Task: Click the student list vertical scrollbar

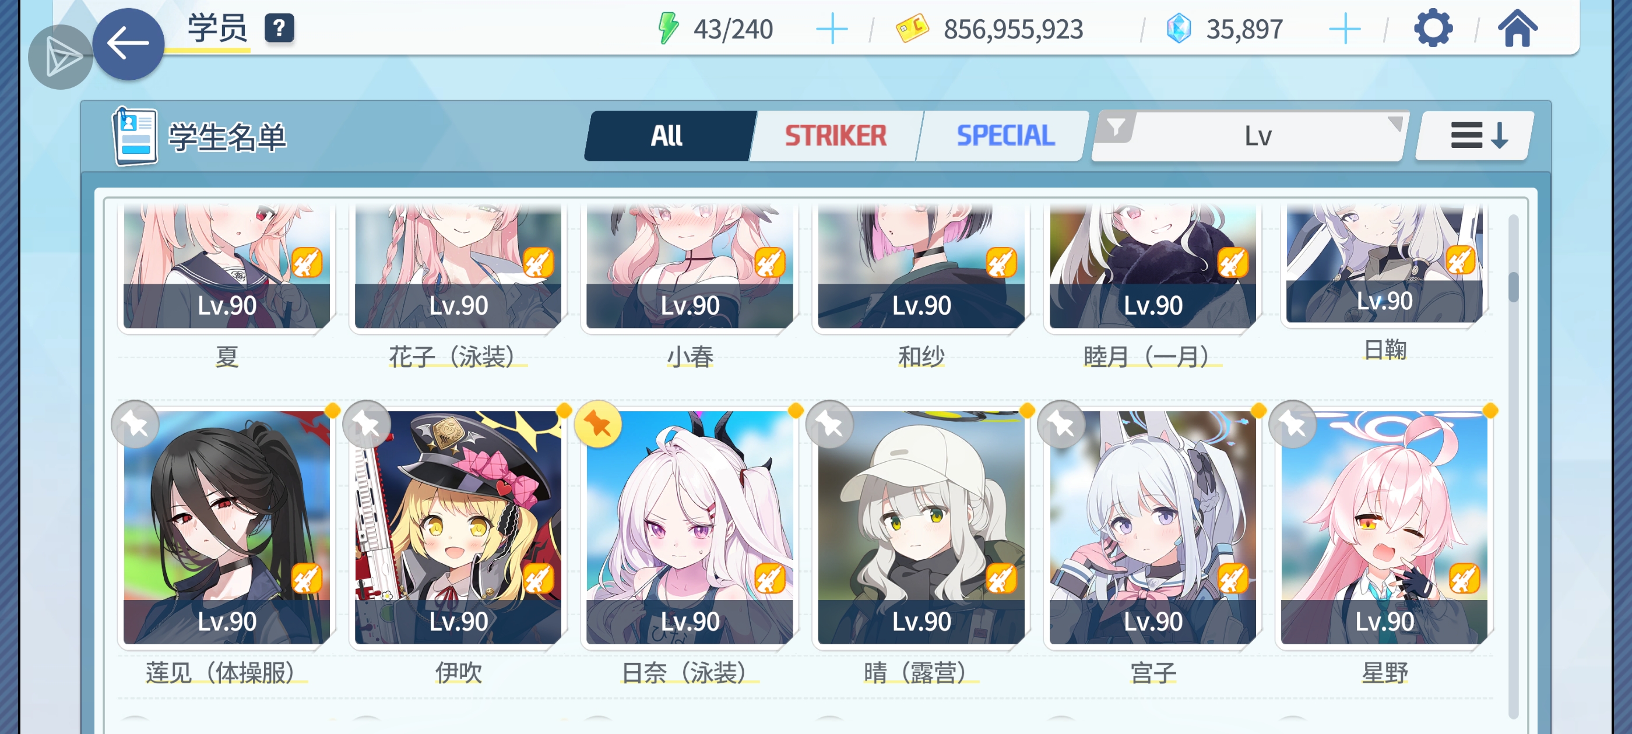Action: pos(1514,465)
